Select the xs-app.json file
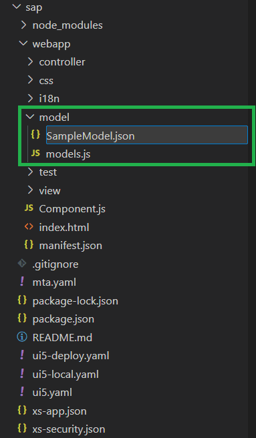Screen dimensions: 256x438 (59, 411)
